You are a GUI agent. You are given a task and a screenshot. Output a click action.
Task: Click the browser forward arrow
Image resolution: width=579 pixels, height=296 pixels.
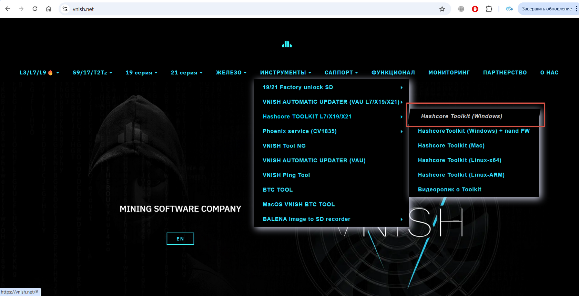[21, 9]
